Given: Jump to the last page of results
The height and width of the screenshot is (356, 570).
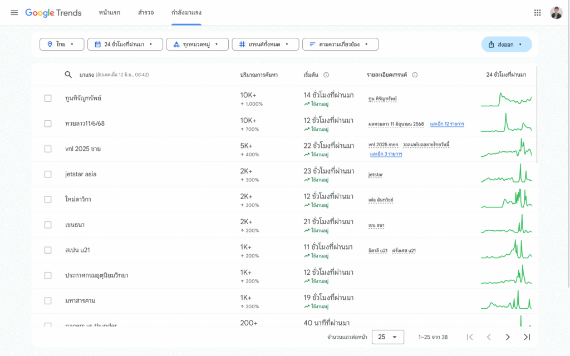Looking at the screenshot, I should pos(527,337).
